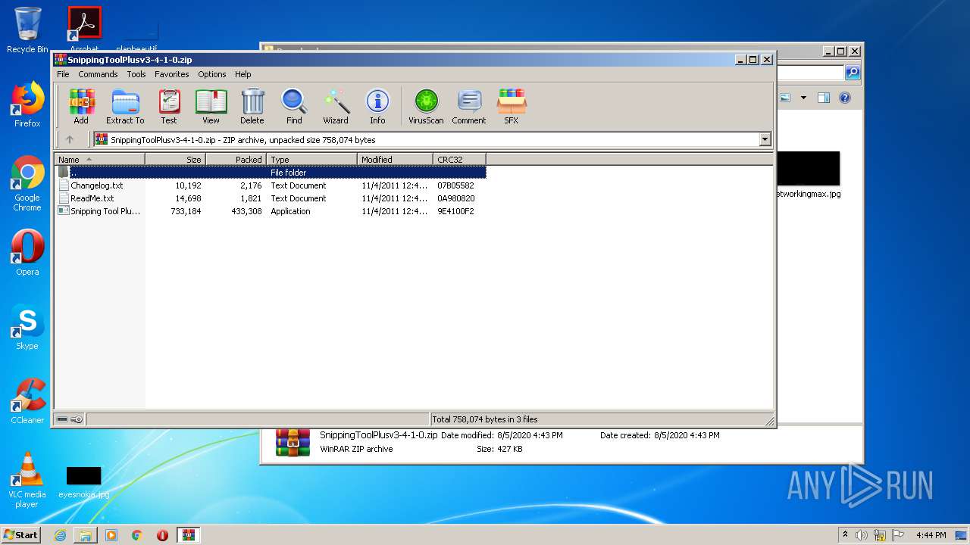Click the Find magnifier icon
The image size is (970, 545).
point(294,107)
